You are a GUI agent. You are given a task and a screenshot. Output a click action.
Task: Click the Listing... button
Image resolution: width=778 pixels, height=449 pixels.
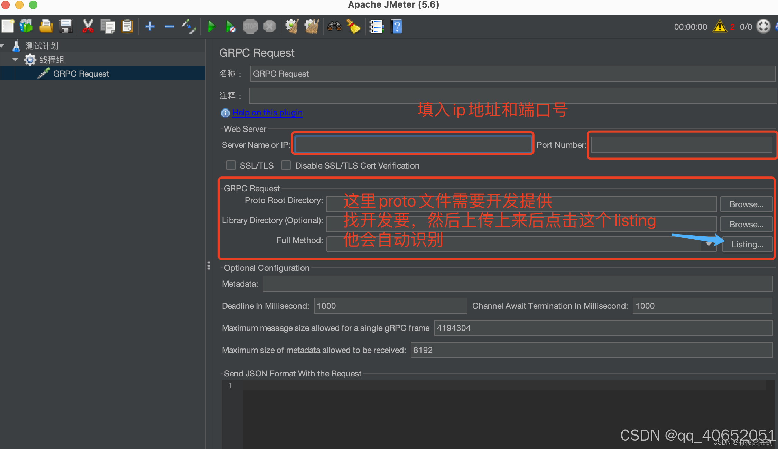[747, 244]
